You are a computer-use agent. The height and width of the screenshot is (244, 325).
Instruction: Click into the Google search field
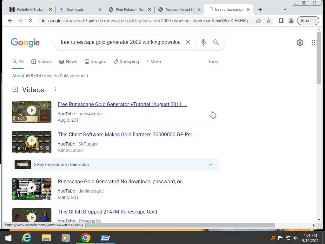(120, 42)
